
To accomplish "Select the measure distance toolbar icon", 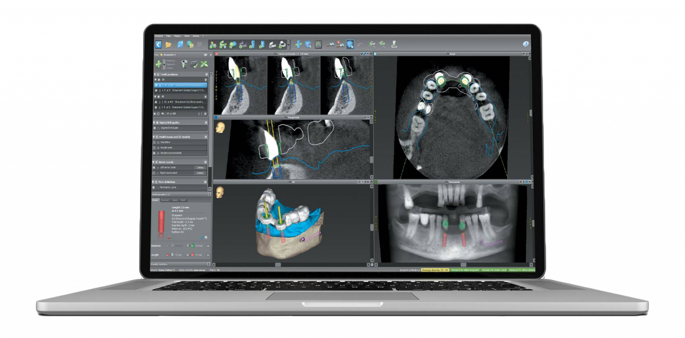I will click(x=330, y=44).
